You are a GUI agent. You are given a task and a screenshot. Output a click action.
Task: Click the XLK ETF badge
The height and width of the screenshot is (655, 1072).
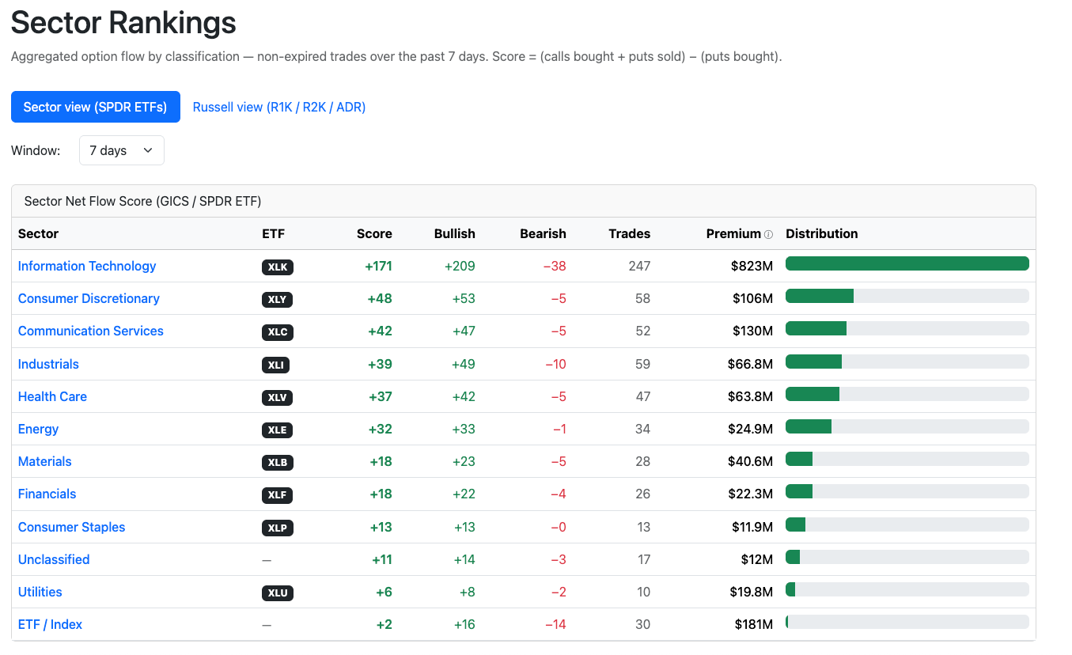click(278, 267)
